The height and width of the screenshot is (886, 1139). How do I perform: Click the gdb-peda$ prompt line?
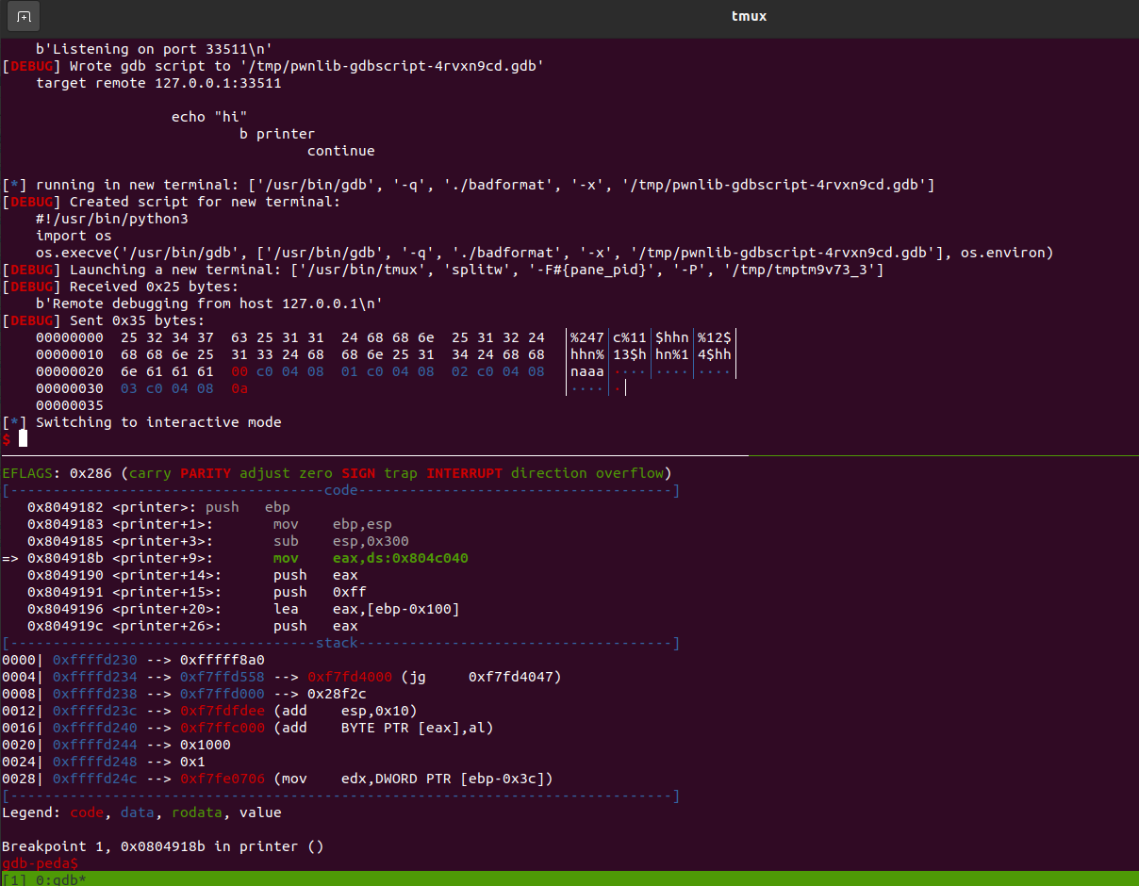[41, 863]
